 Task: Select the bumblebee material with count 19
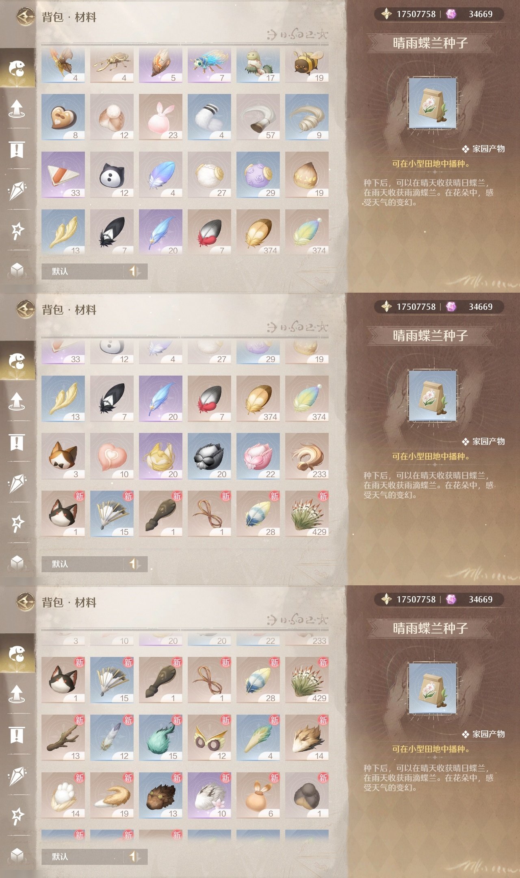(x=307, y=65)
